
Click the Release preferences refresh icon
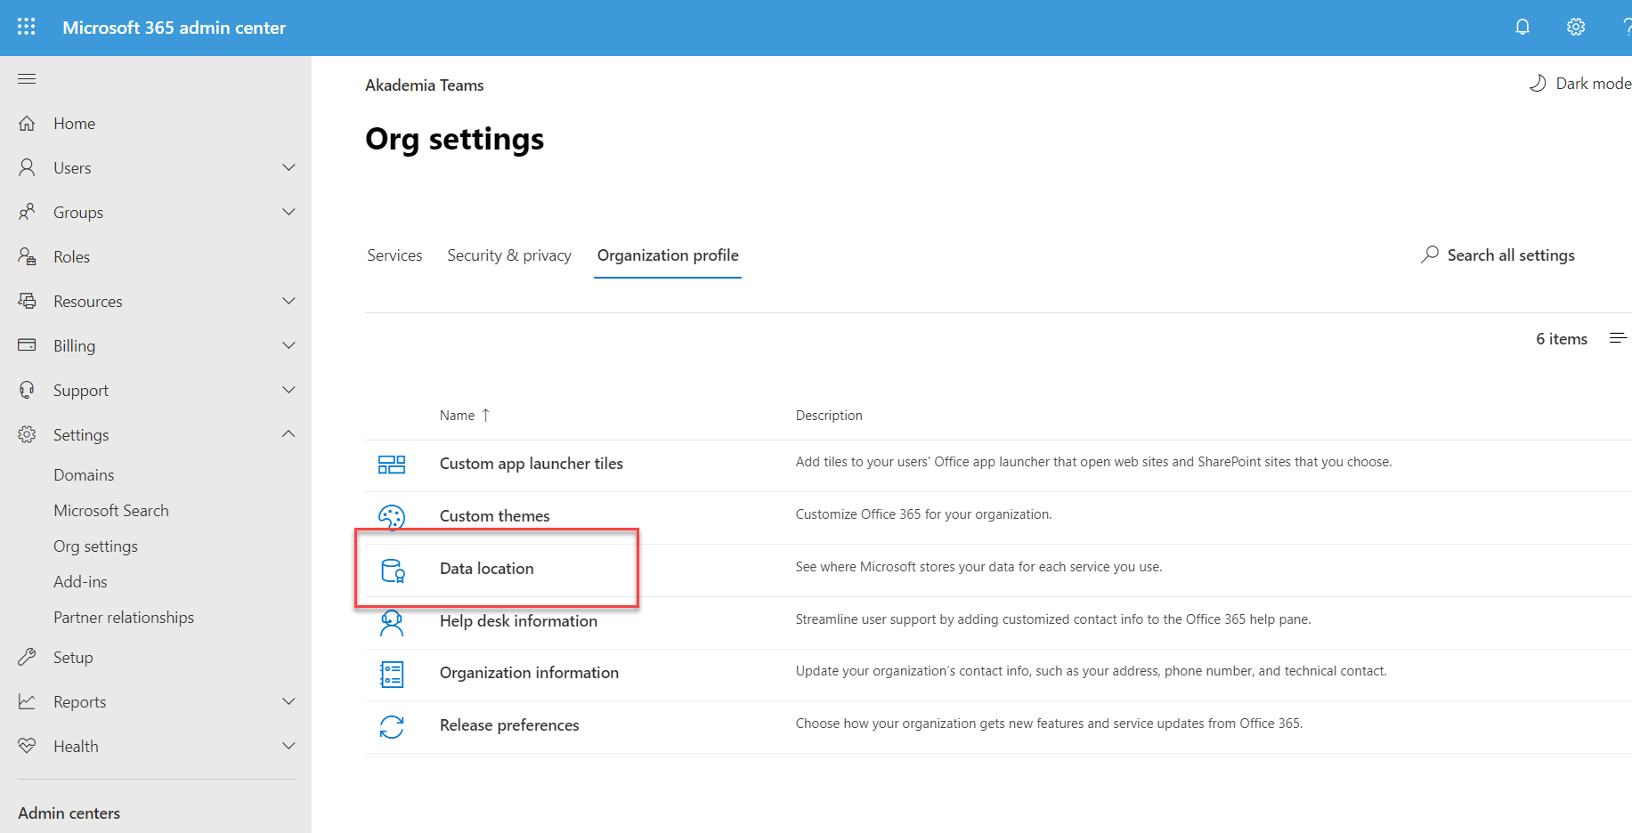[x=392, y=727]
